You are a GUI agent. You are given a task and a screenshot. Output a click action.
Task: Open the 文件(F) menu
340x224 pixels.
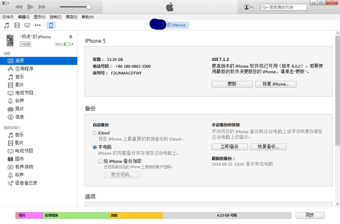coord(8,17)
